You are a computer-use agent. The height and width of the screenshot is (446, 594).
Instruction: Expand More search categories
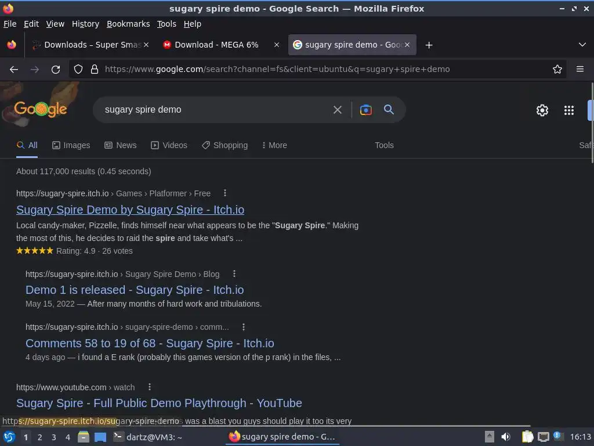click(x=274, y=145)
